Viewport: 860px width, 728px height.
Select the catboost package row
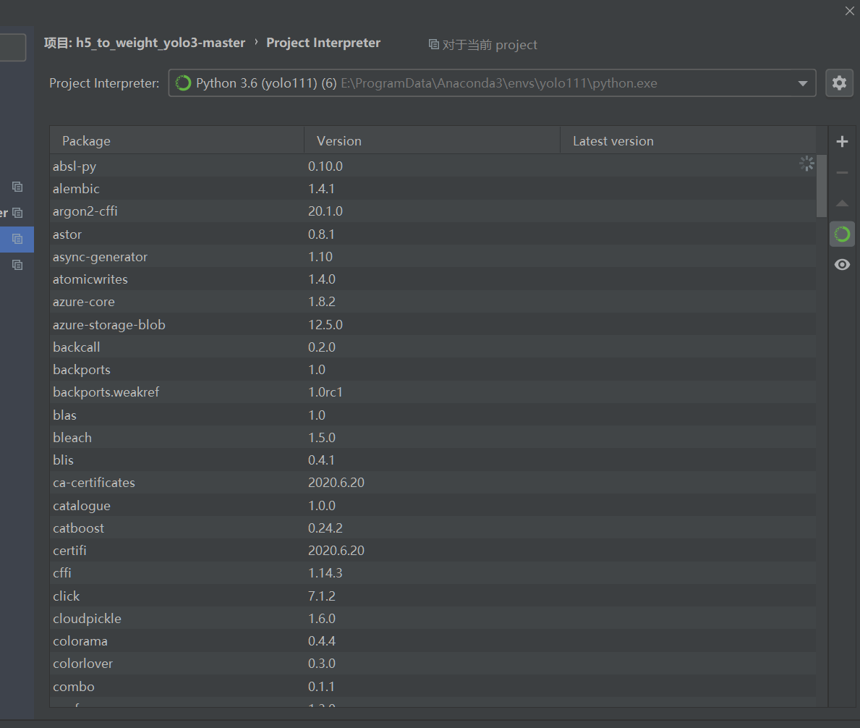point(433,528)
